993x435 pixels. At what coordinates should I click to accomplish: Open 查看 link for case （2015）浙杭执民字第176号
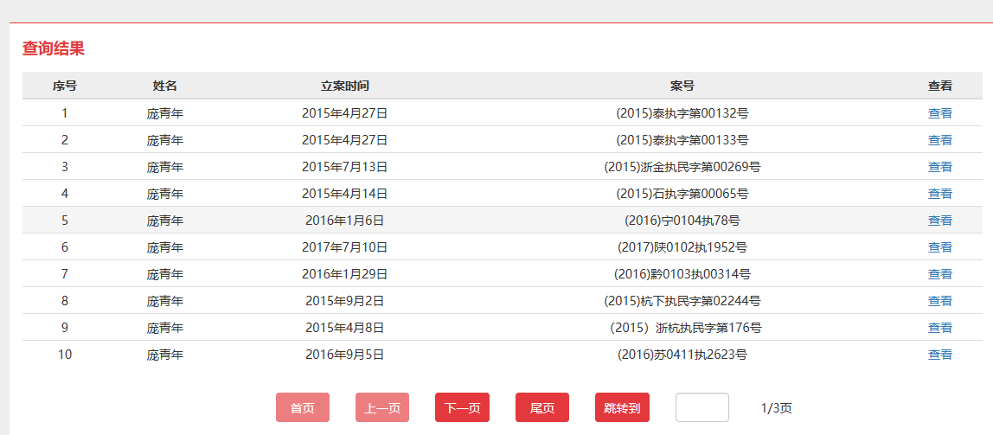click(x=939, y=328)
